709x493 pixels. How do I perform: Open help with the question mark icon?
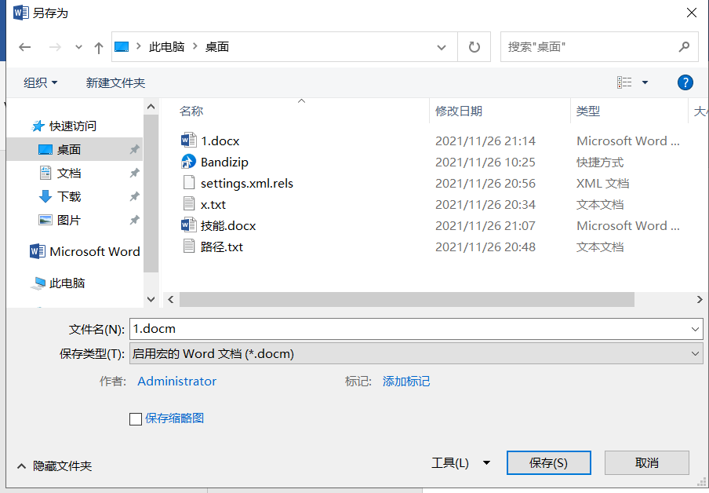point(685,82)
